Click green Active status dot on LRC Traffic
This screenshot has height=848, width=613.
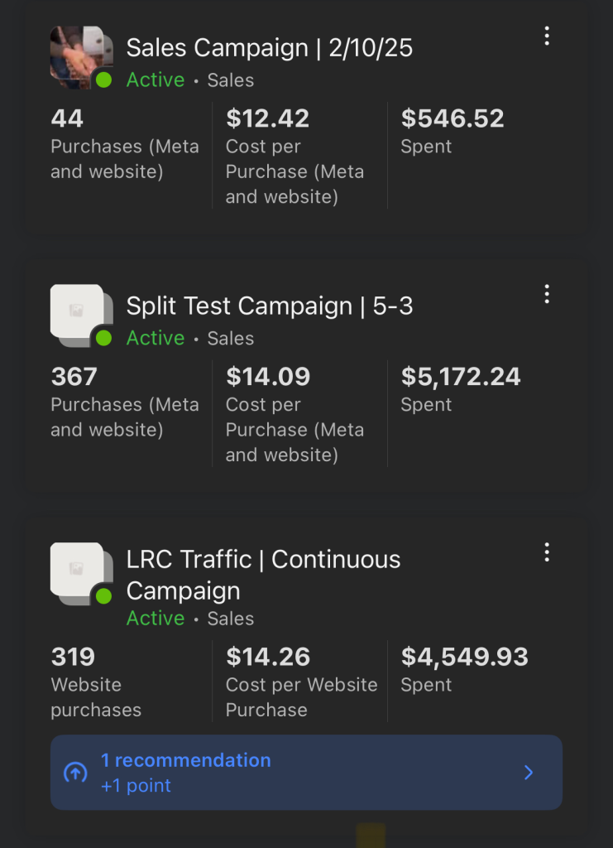103,596
